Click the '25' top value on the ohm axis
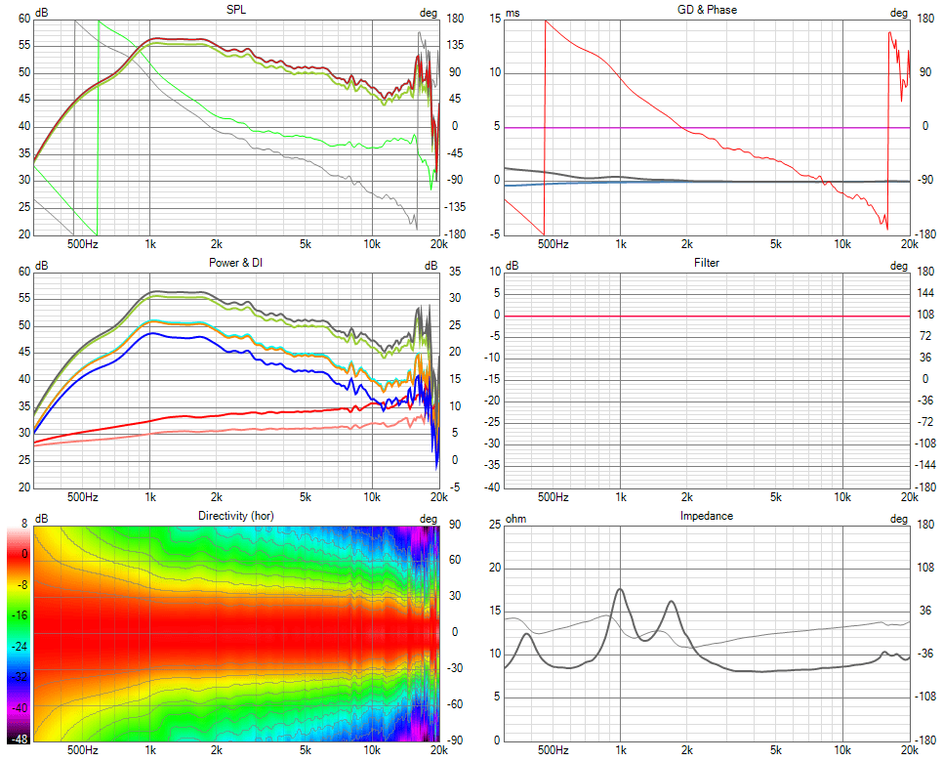Viewport: 943px width, 761px height. click(x=495, y=525)
